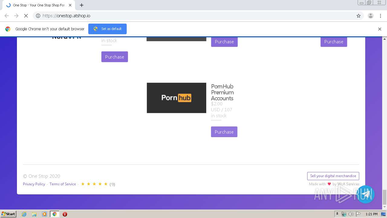
Task: View site information icon in address bar
Action: pos(38,16)
